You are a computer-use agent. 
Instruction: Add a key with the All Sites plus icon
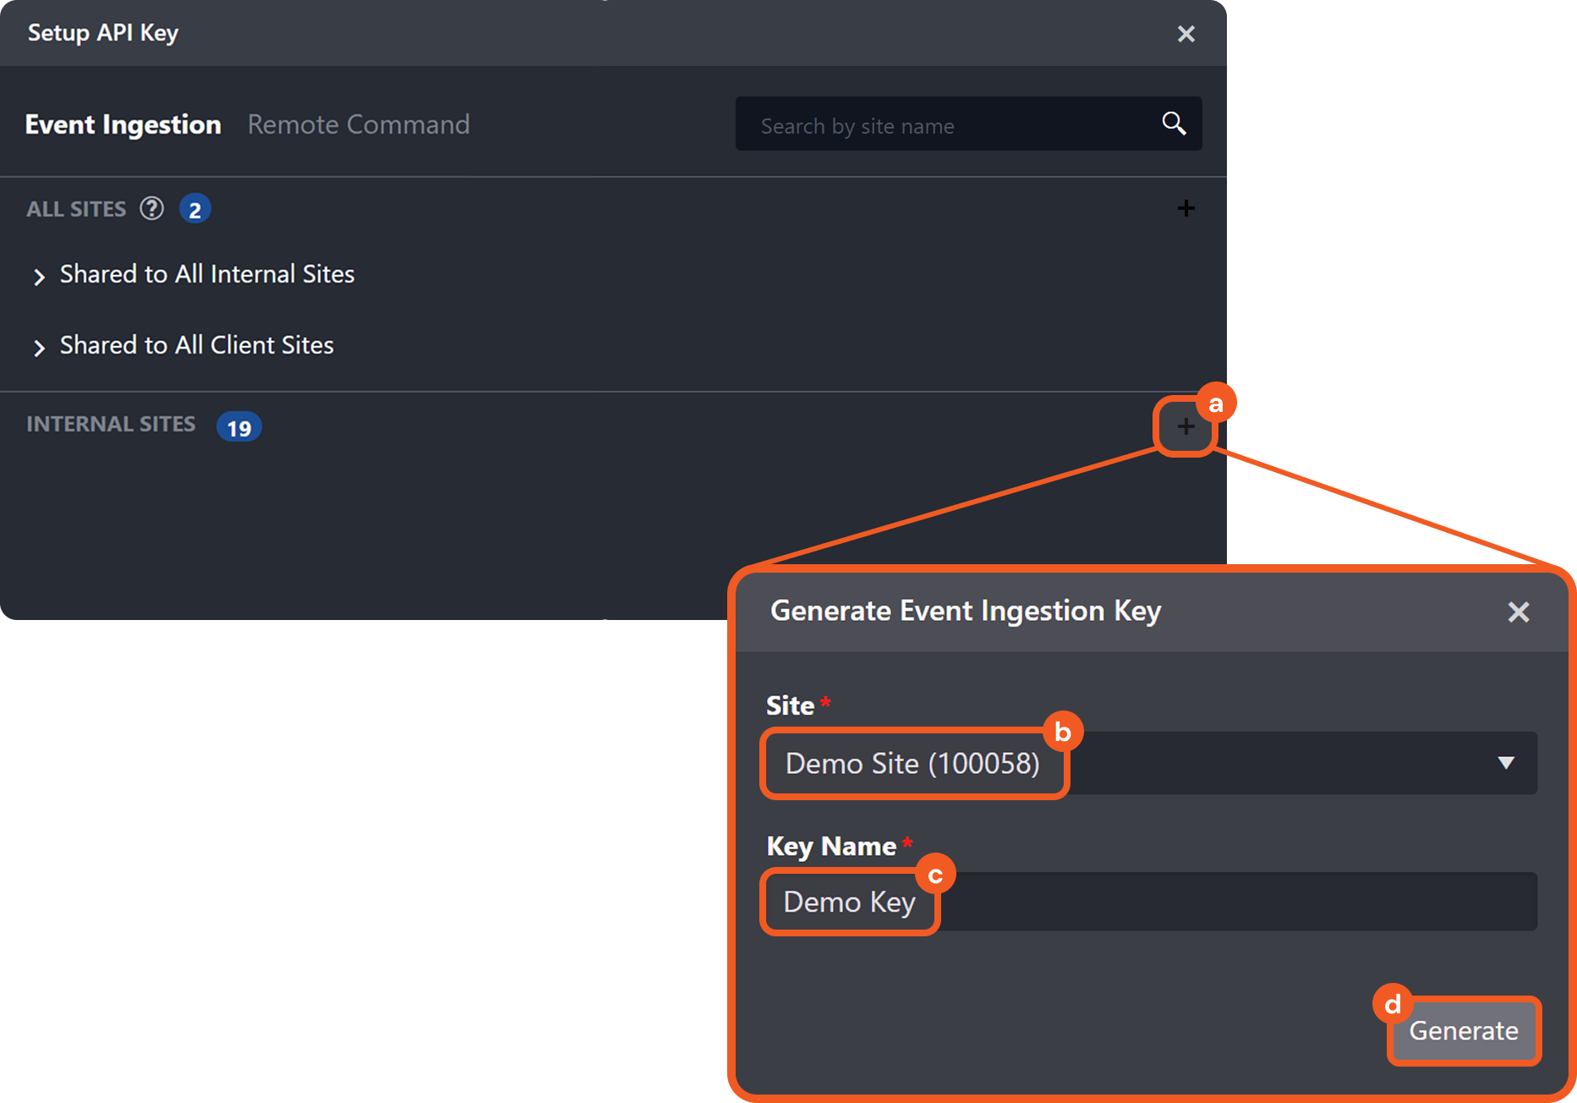point(1185,208)
